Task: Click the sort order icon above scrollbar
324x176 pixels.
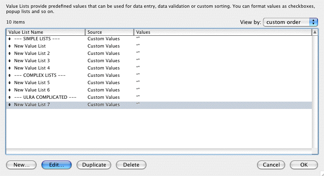Action: point(315,32)
